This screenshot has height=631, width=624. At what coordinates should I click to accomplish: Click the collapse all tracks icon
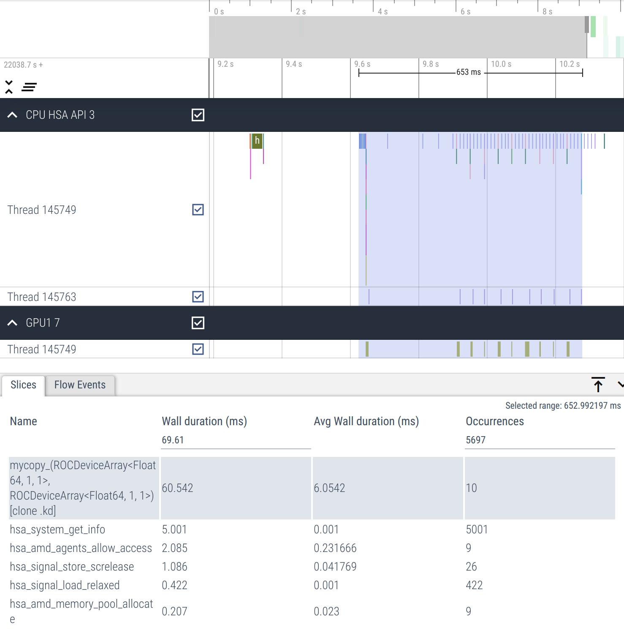[x=9, y=87]
